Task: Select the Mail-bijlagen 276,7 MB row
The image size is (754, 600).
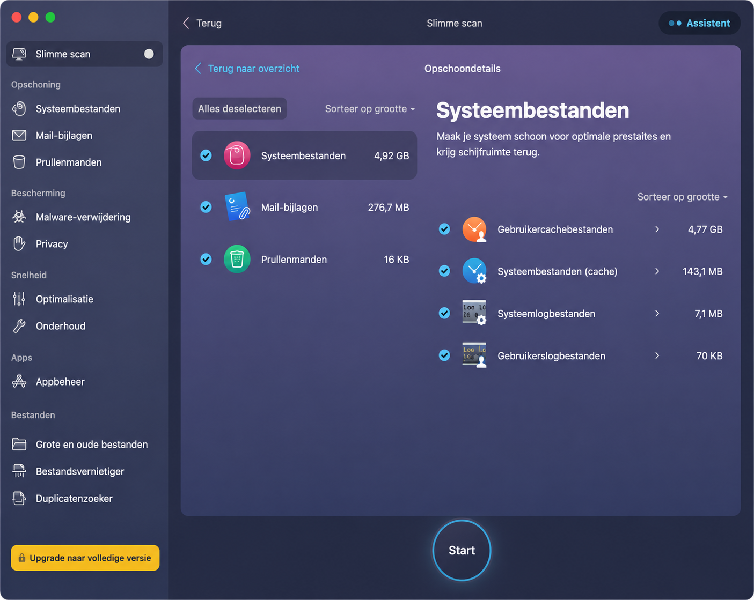Action: point(304,207)
